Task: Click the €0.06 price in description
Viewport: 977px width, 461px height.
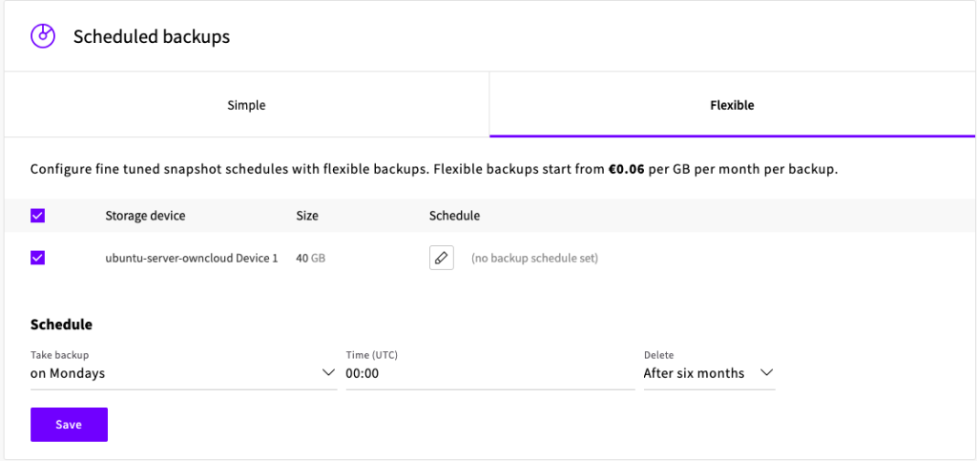Action: click(x=627, y=170)
